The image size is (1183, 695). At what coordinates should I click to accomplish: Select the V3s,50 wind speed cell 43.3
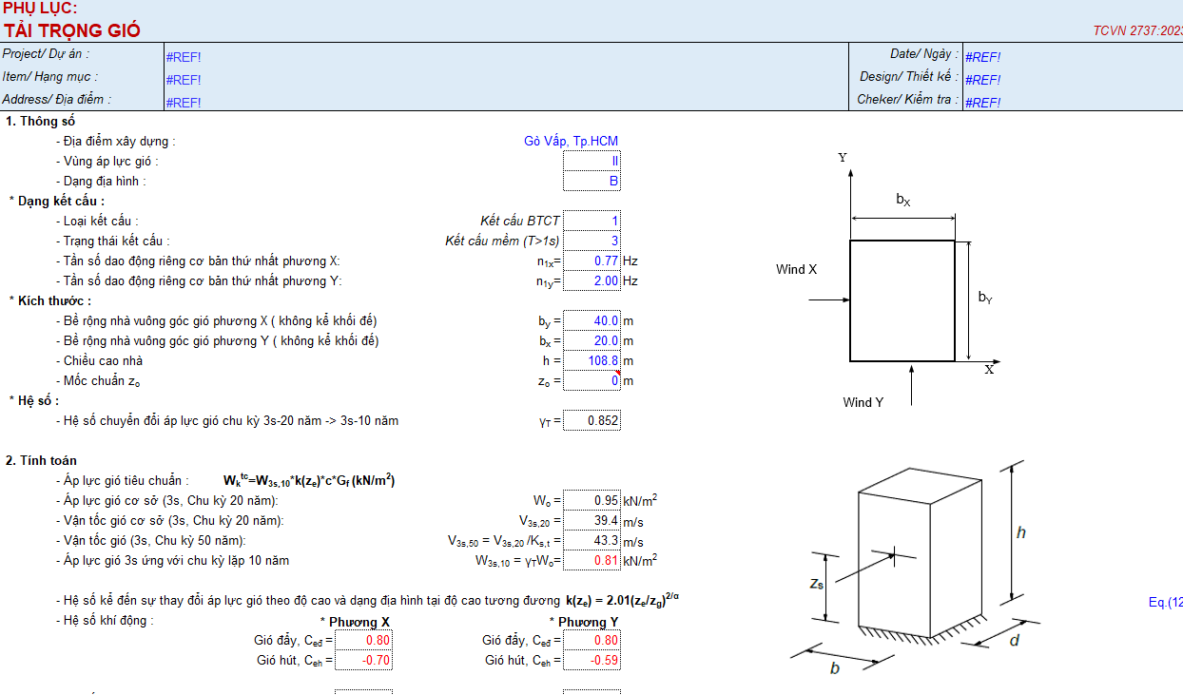tap(591, 541)
